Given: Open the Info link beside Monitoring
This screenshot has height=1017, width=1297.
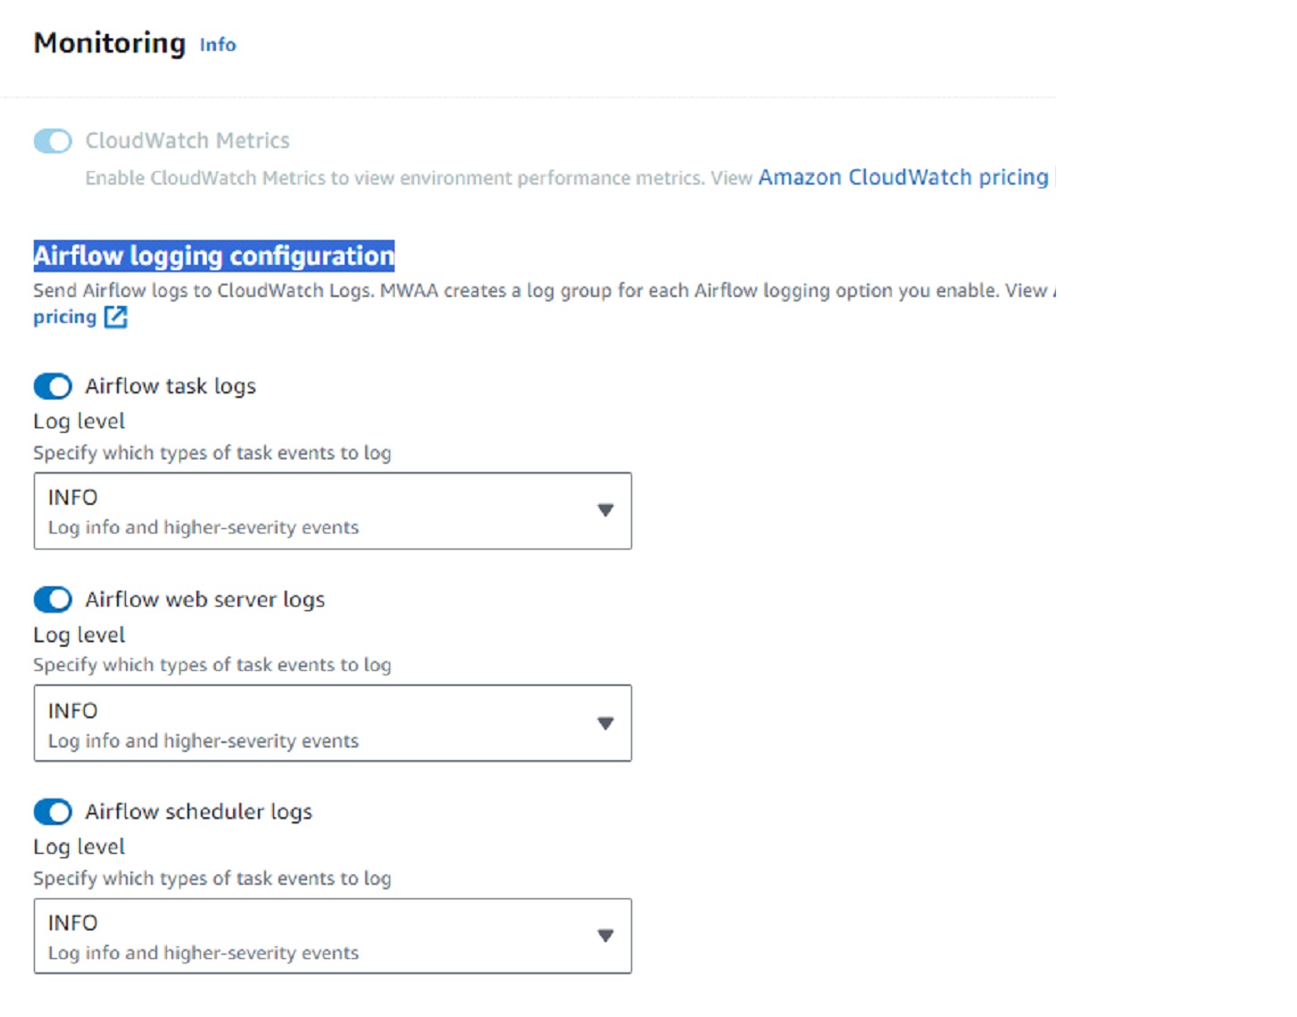Looking at the screenshot, I should tap(217, 45).
